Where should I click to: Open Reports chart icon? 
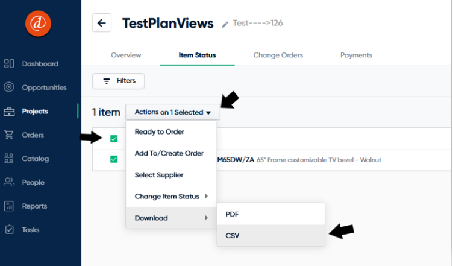point(9,206)
